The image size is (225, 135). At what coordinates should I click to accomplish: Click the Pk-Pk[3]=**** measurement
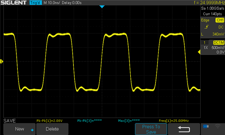pyautogui.click(x=89, y=121)
